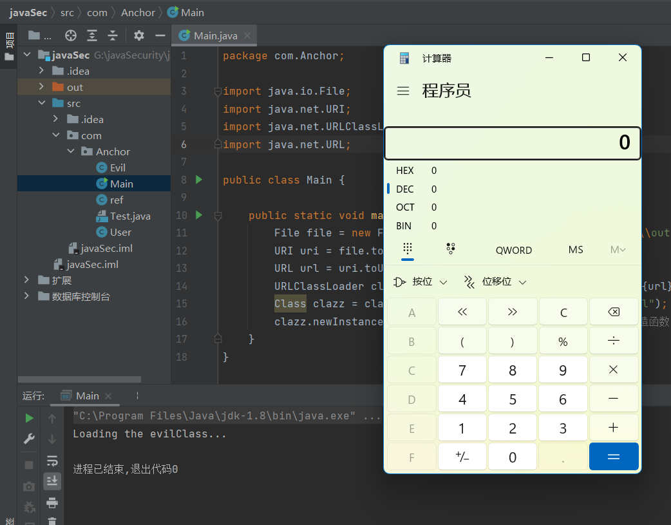Viewport: 671px width, 525px height.
Task: Close the Main.java editor tab
Action: pos(247,35)
